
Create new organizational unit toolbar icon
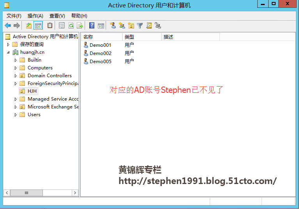[131, 26]
